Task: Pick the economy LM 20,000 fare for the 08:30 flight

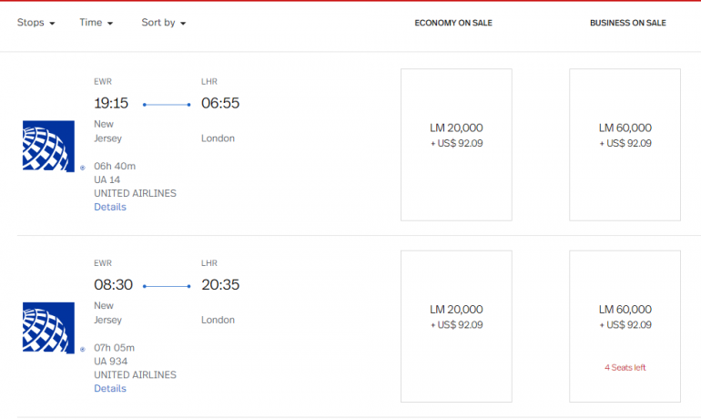Action: coord(456,326)
